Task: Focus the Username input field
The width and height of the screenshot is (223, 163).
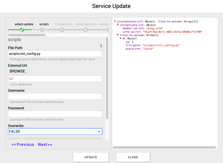Action: point(55,96)
